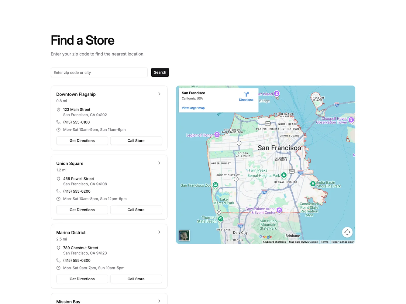This screenshot has width=406, height=304.
Task: Click the clock icon beside Union Square hours
Action: click(58, 199)
